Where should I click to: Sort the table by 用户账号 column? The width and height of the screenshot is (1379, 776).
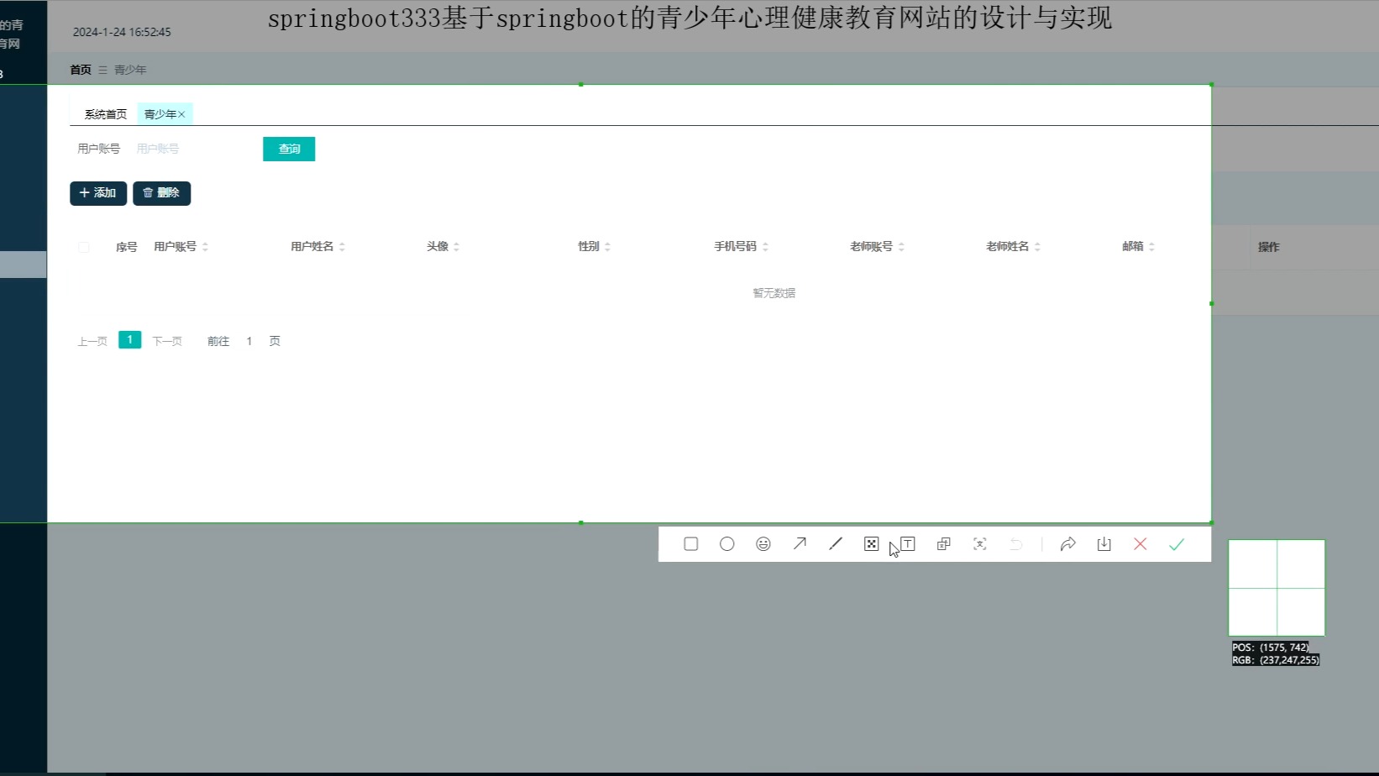205,247
